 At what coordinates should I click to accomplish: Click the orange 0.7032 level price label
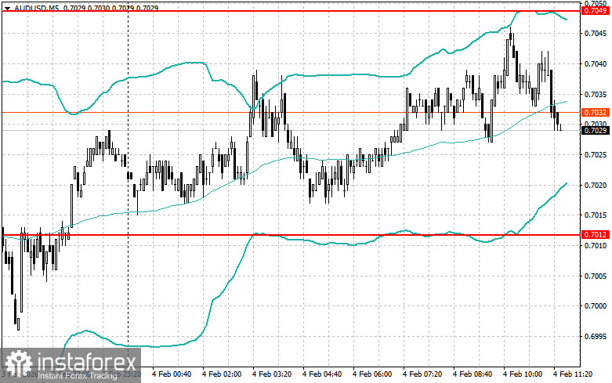pos(596,113)
